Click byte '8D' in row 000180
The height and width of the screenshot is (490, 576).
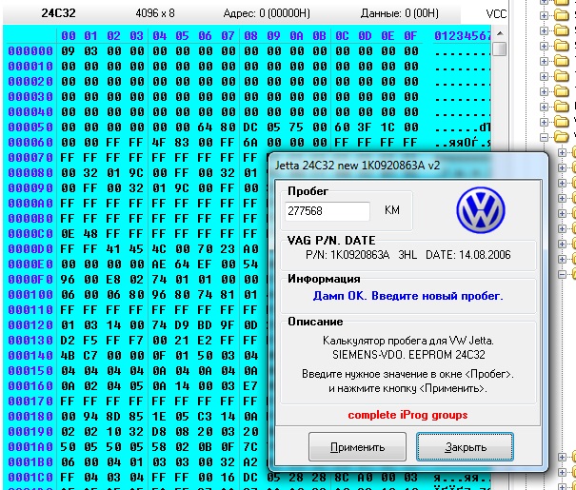114,417
